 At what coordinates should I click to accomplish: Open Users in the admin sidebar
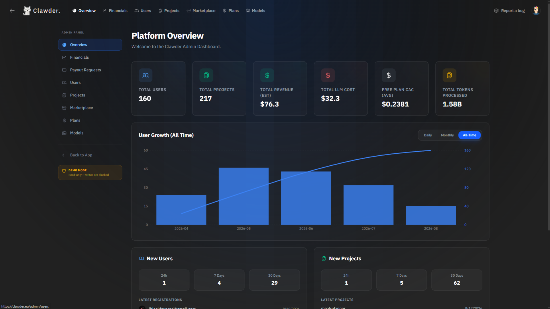tap(90, 82)
